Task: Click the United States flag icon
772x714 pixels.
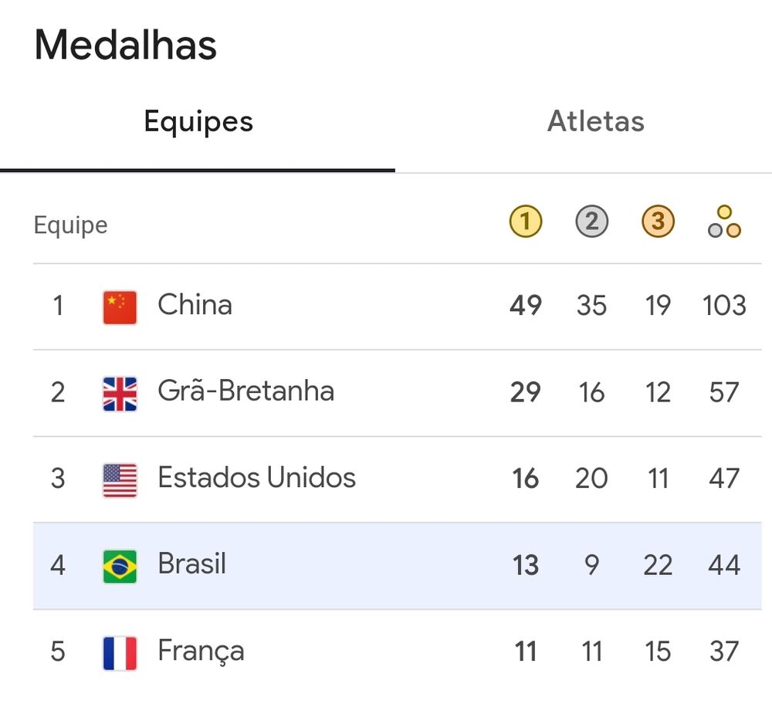Action: coord(120,479)
